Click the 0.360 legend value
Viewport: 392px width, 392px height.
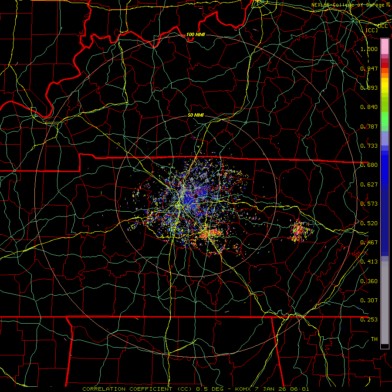point(369,281)
